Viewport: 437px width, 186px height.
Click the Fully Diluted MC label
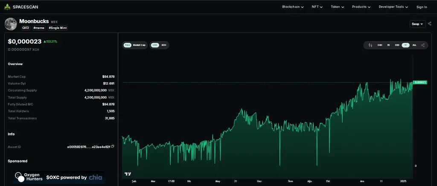[20, 104]
